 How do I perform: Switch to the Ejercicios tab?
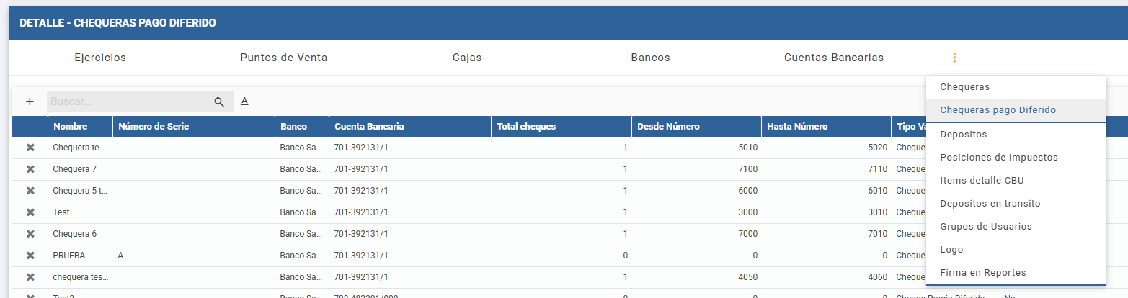(x=100, y=58)
